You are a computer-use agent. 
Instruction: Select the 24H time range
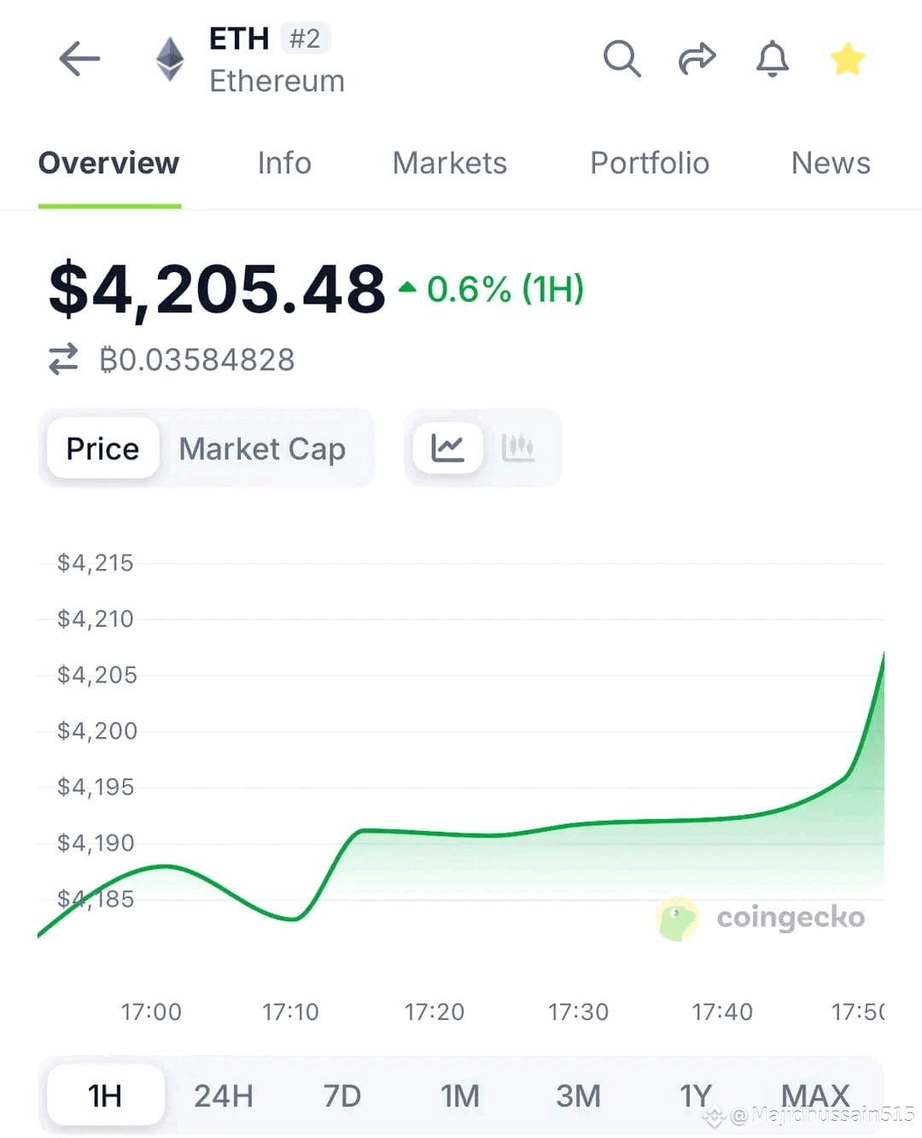pyautogui.click(x=224, y=1095)
